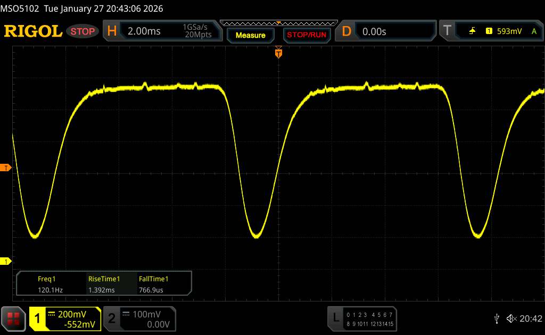Click the rising edge trigger type icon
This screenshot has width=545, height=335.
pyautogui.click(x=472, y=31)
